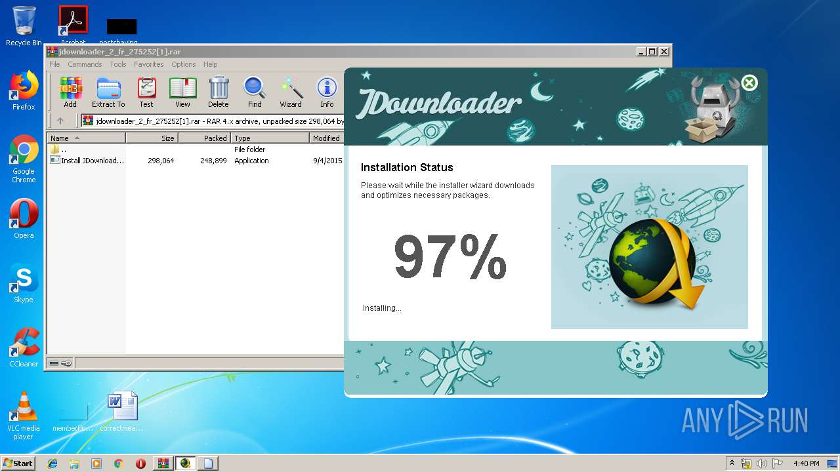Click the View toolbar icon in WinRAR
This screenshot has height=472, width=840.
[x=182, y=92]
